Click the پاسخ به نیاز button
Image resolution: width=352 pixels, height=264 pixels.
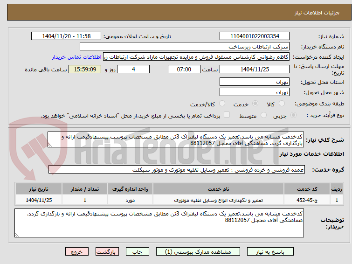coord(270,252)
